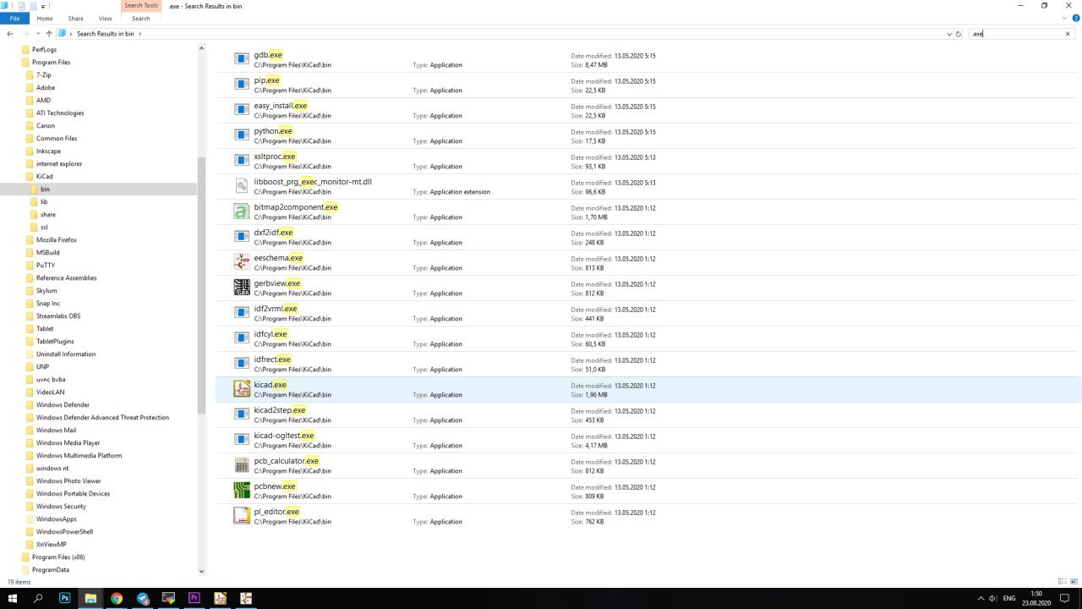Image resolution: width=1082 pixels, height=609 pixels.
Task: Select the pcb_calculator.exe icon
Action: coord(241,465)
